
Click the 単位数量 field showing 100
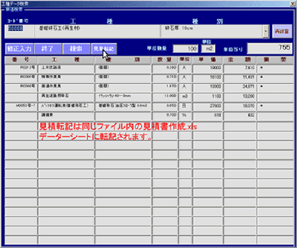185,49
